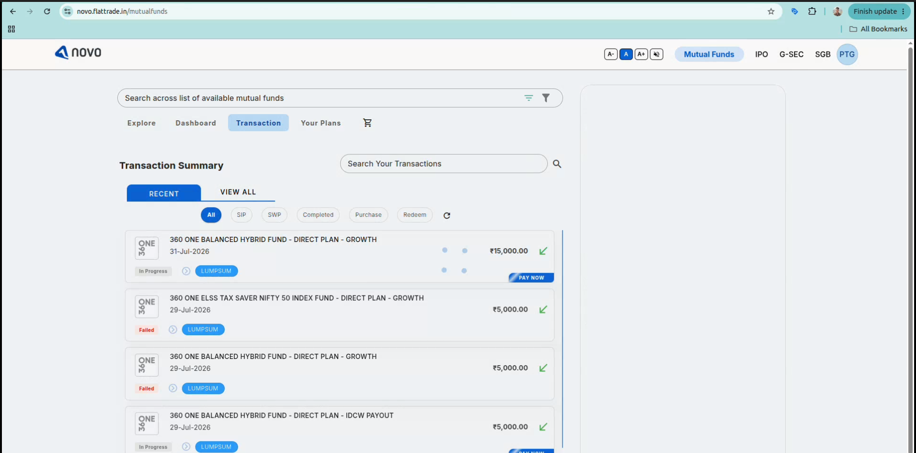Open the browser extensions puzzle icon
This screenshot has width=916, height=453.
pos(812,11)
